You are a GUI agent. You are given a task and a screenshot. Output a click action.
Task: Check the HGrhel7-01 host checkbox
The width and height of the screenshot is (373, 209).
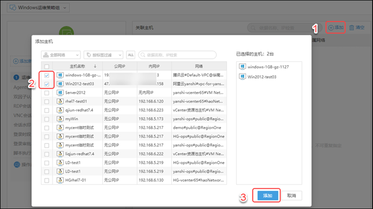pos(47,181)
